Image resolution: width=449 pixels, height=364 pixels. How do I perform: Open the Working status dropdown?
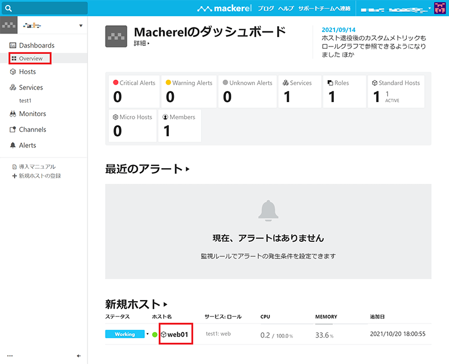tap(148, 334)
